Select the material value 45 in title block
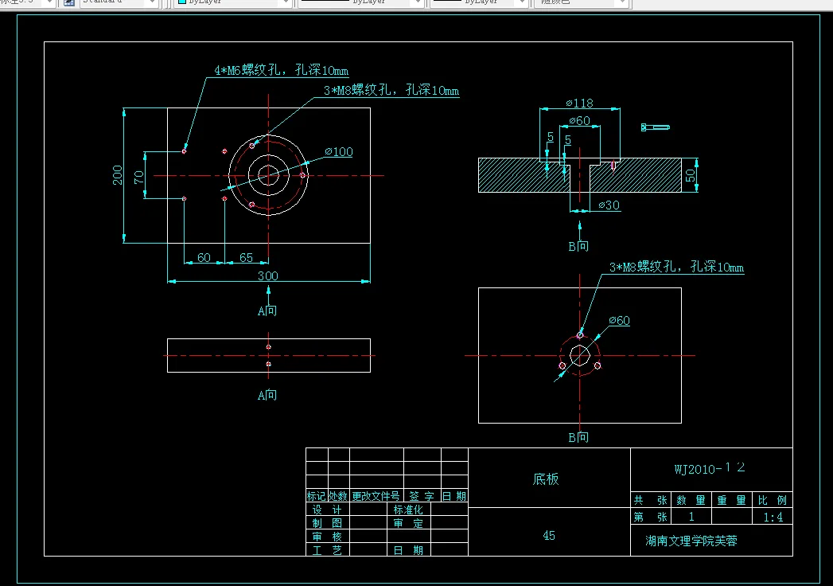This screenshot has width=833, height=586. point(549,536)
